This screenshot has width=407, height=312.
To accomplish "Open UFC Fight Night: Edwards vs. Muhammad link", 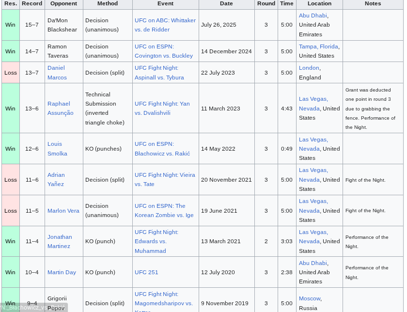I will coord(156,241).
